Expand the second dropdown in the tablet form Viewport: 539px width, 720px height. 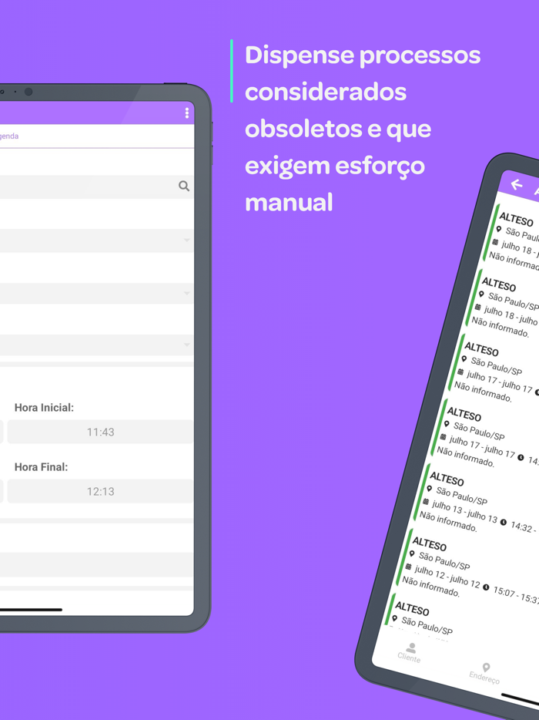coord(96,293)
